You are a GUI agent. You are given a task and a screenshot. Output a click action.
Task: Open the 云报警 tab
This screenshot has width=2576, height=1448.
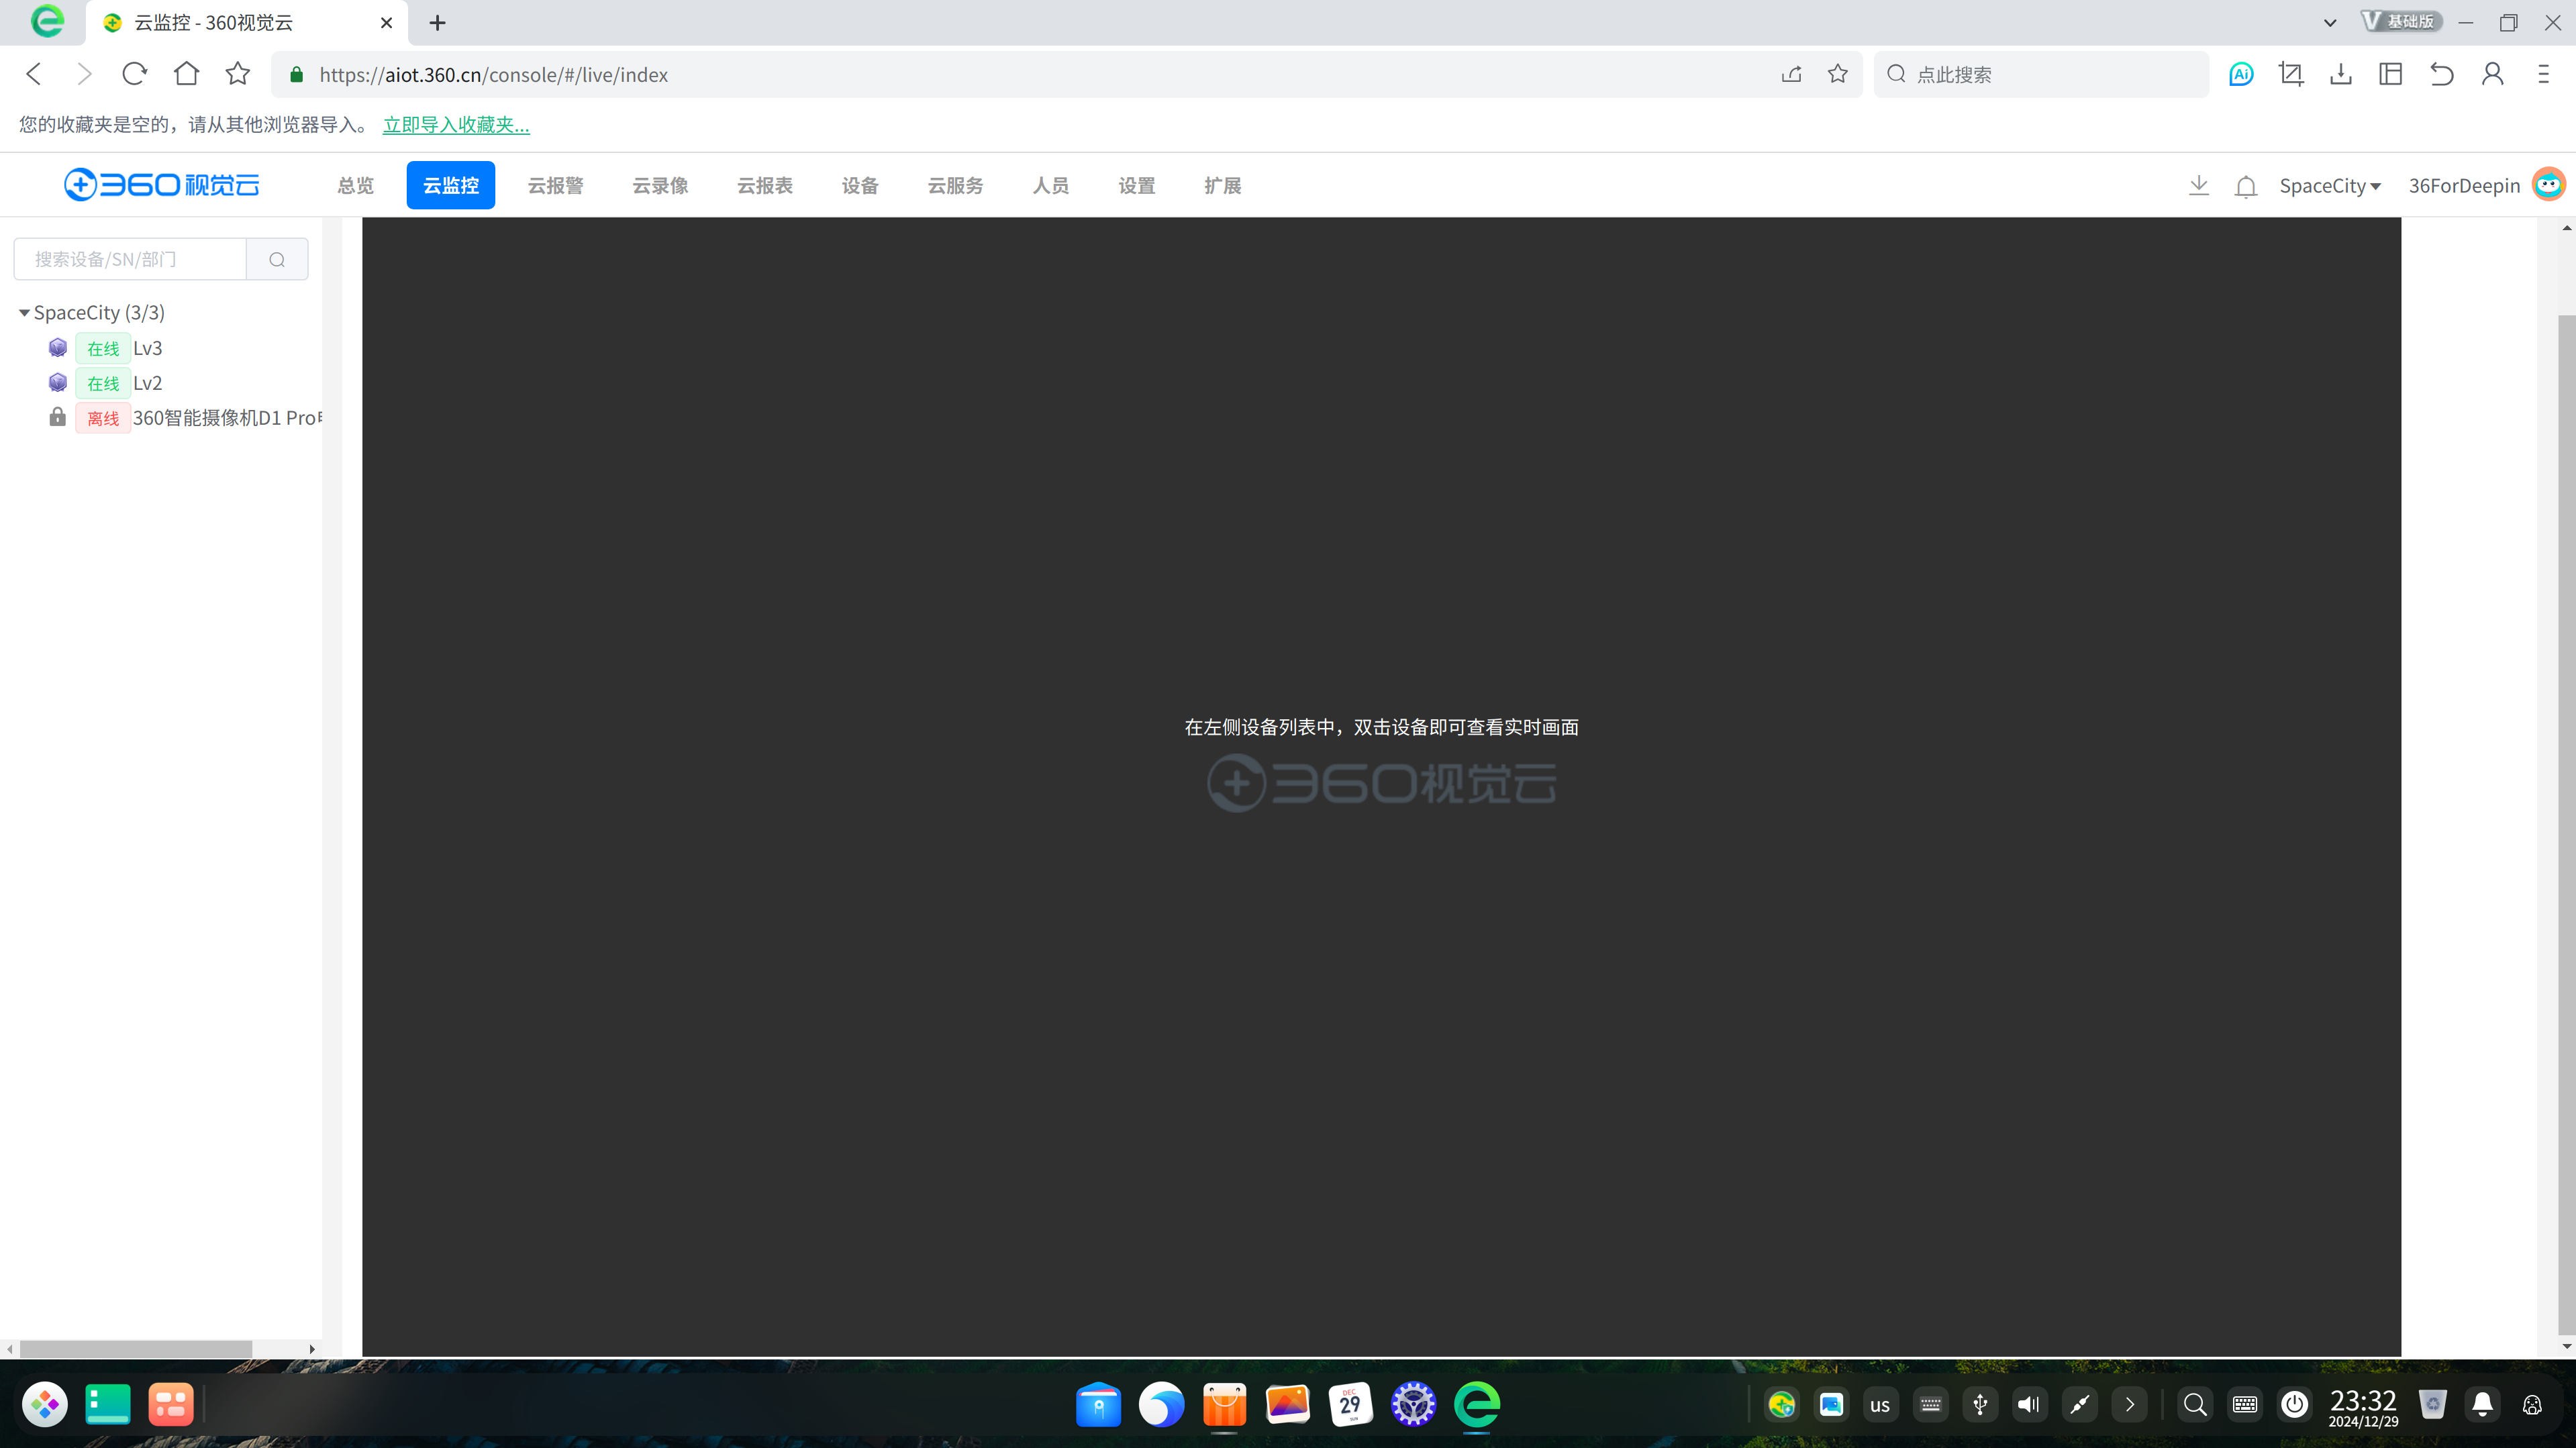pos(555,186)
